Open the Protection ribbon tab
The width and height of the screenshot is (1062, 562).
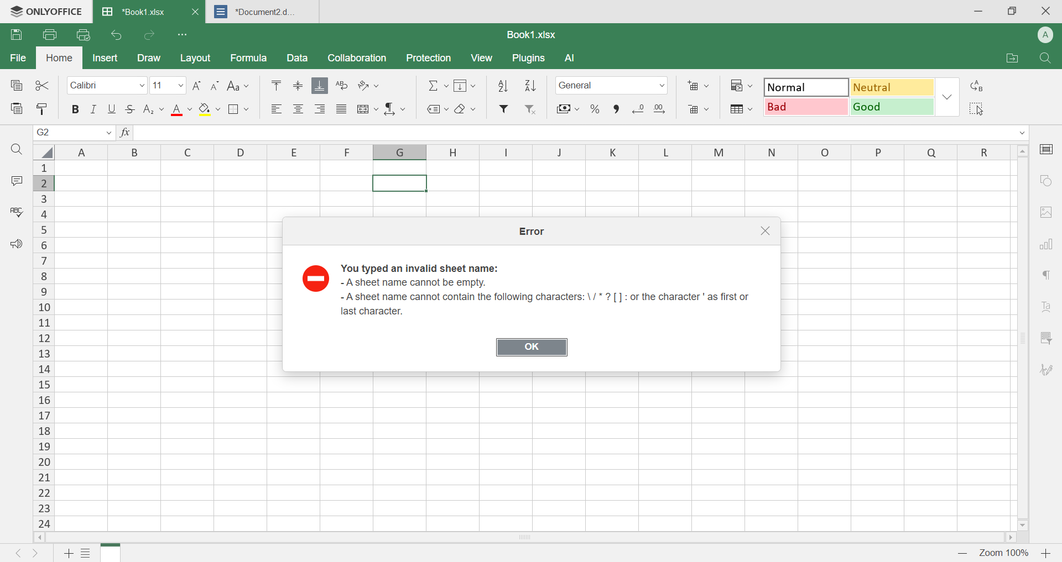click(x=428, y=57)
